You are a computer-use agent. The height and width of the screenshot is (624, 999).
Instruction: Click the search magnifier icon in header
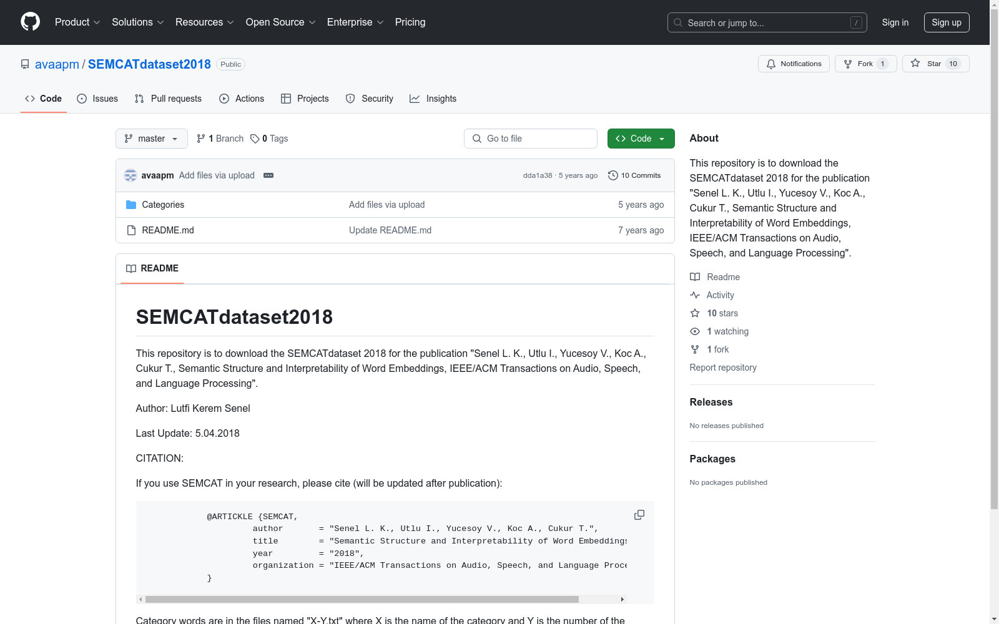coord(678,22)
